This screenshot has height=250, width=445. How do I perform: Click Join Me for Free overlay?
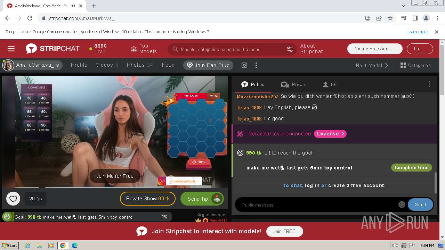[115, 176]
